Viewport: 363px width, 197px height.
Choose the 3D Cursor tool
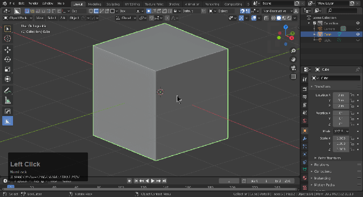click(8, 39)
